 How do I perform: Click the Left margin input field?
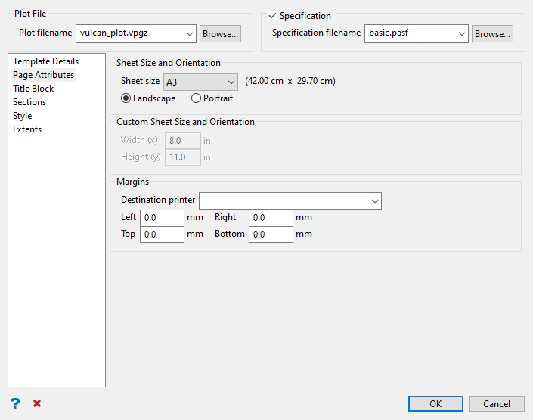(x=162, y=218)
